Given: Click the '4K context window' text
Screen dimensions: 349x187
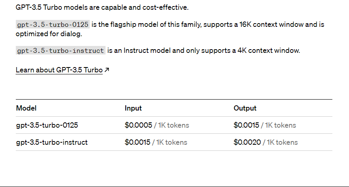Looking at the screenshot, I should 269,51.
